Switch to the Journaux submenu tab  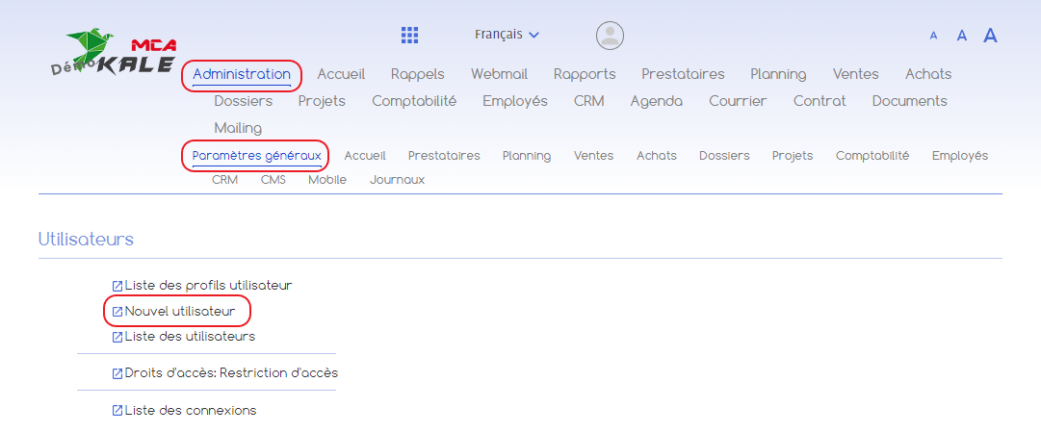397,180
